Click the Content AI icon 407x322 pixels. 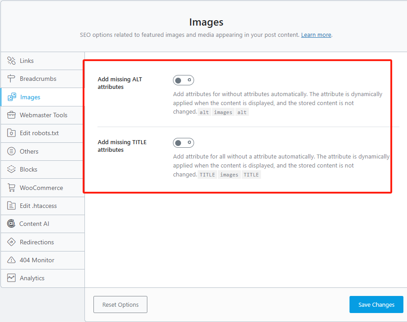pyautogui.click(x=11, y=224)
